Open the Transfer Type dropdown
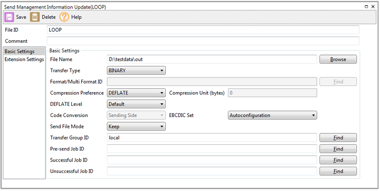The height and width of the screenshot is (191, 380). pos(136,71)
